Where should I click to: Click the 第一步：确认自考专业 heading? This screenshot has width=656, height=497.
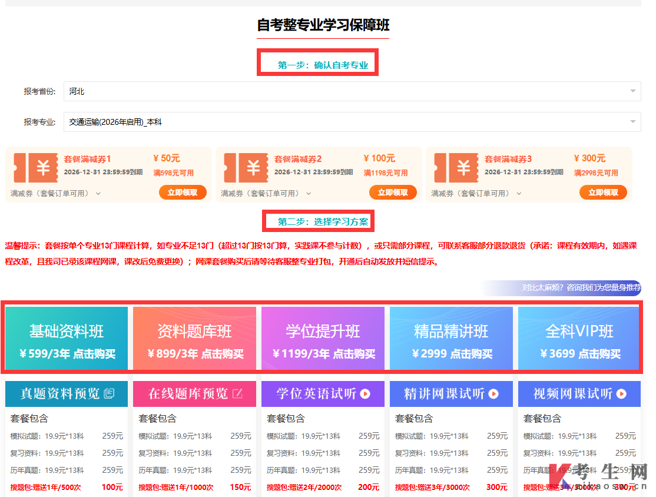pyautogui.click(x=323, y=65)
